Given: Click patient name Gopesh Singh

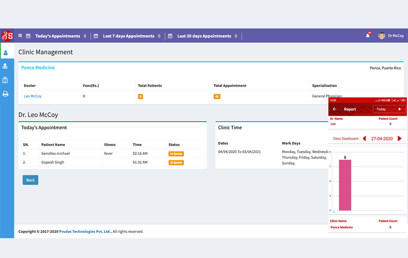Looking at the screenshot, I should (x=52, y=163).
